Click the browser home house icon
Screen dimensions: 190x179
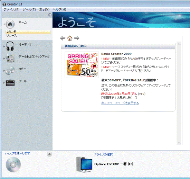(x=70, y=38)
